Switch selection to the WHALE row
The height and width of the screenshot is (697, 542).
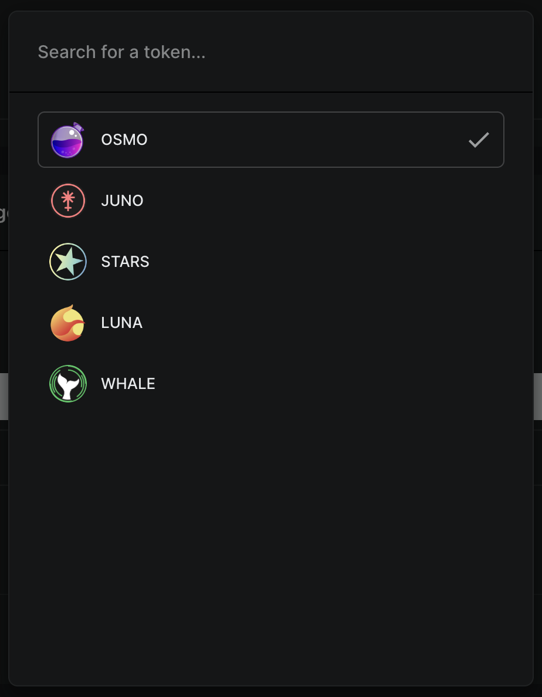tap(270, 384)
